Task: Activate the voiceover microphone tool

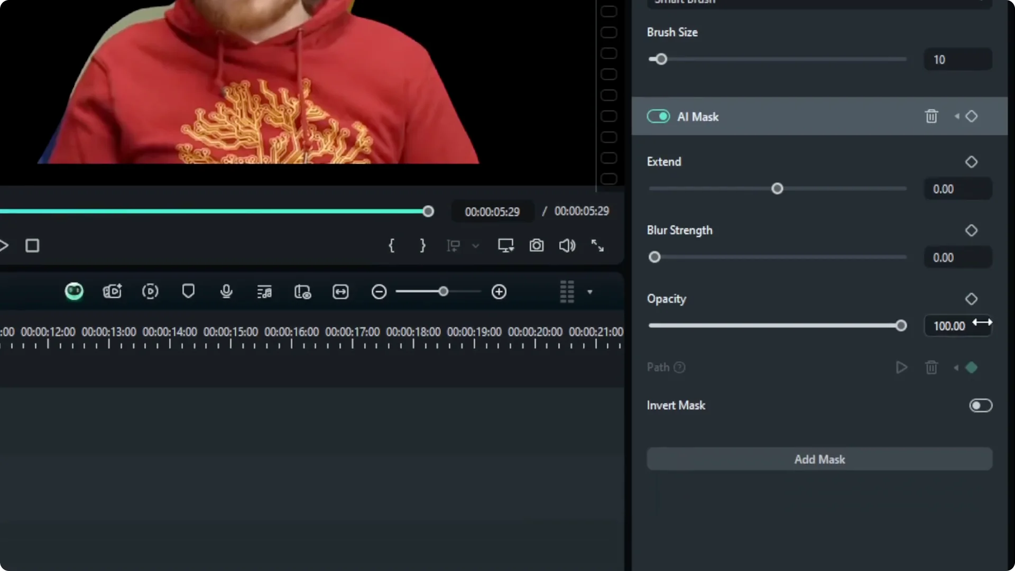Action: [x=226, y=291]
